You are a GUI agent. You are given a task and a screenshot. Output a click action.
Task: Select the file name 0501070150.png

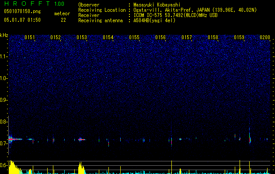[x=22, y=11]
